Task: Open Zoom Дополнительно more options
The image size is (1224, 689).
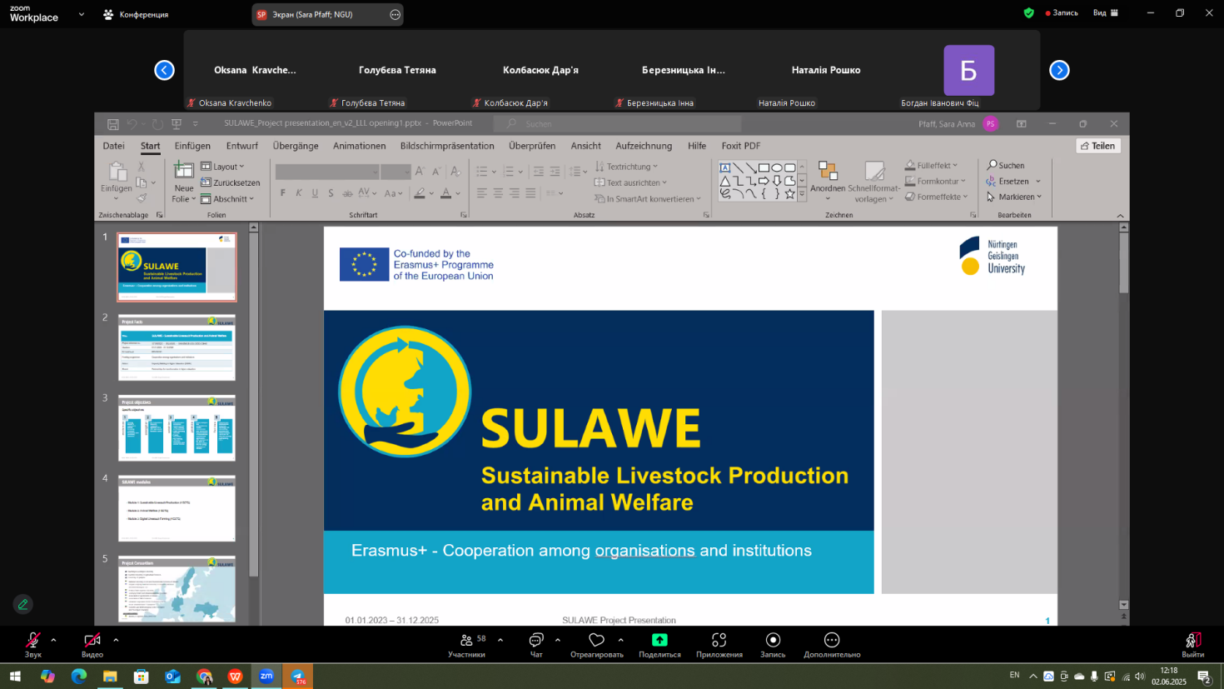Action: (x=832, y=645)
